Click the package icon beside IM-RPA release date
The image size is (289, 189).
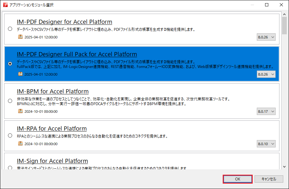[x=20, y=144]
